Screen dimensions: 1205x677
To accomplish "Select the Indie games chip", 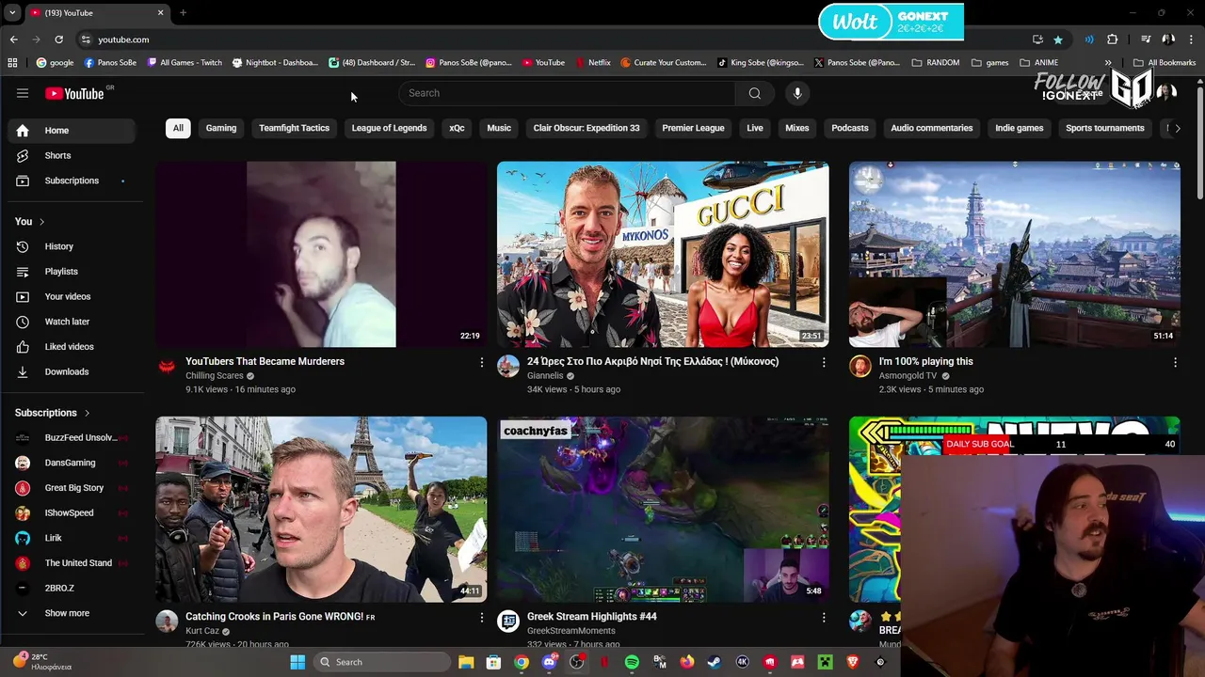I will 1020,128.
